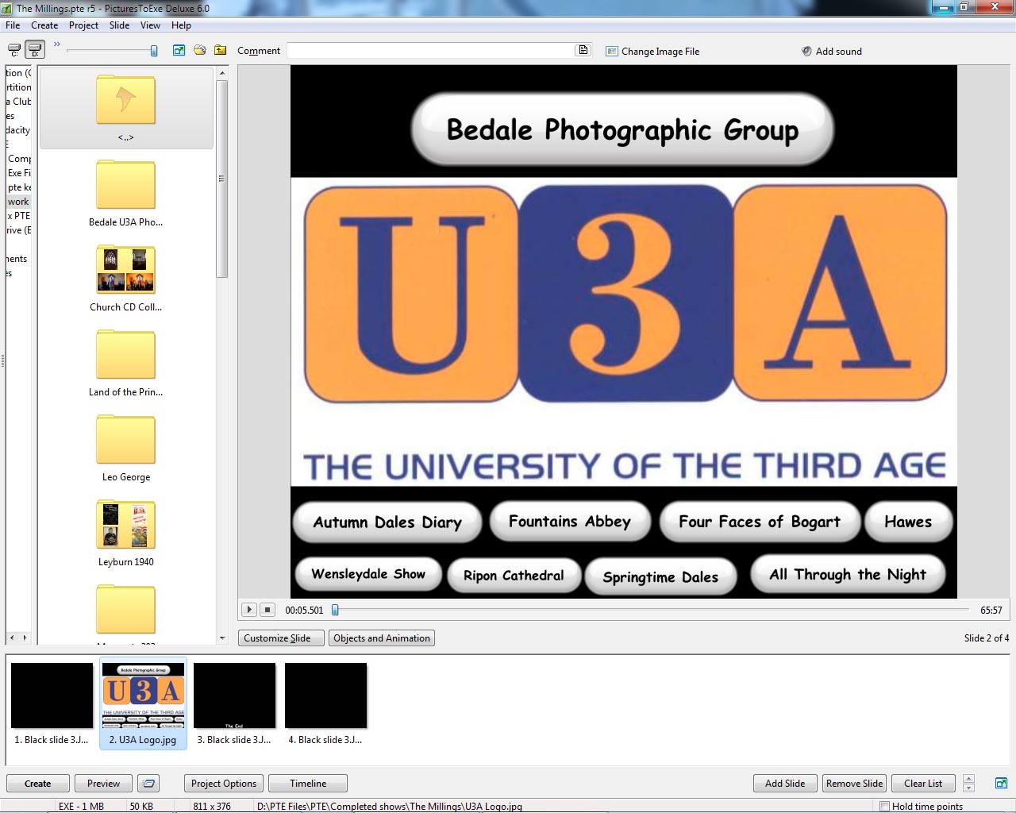Click full-screen slide list icon bottom right

(1001, 783)
